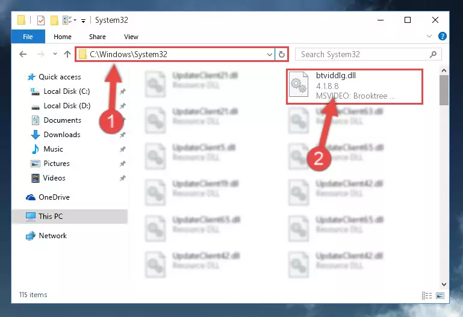Image resolution: width=463 pixels, height=317 pixels.
Task: Click the Properties quick access icon
Action: pyautogui.click(x=41, y=20)
